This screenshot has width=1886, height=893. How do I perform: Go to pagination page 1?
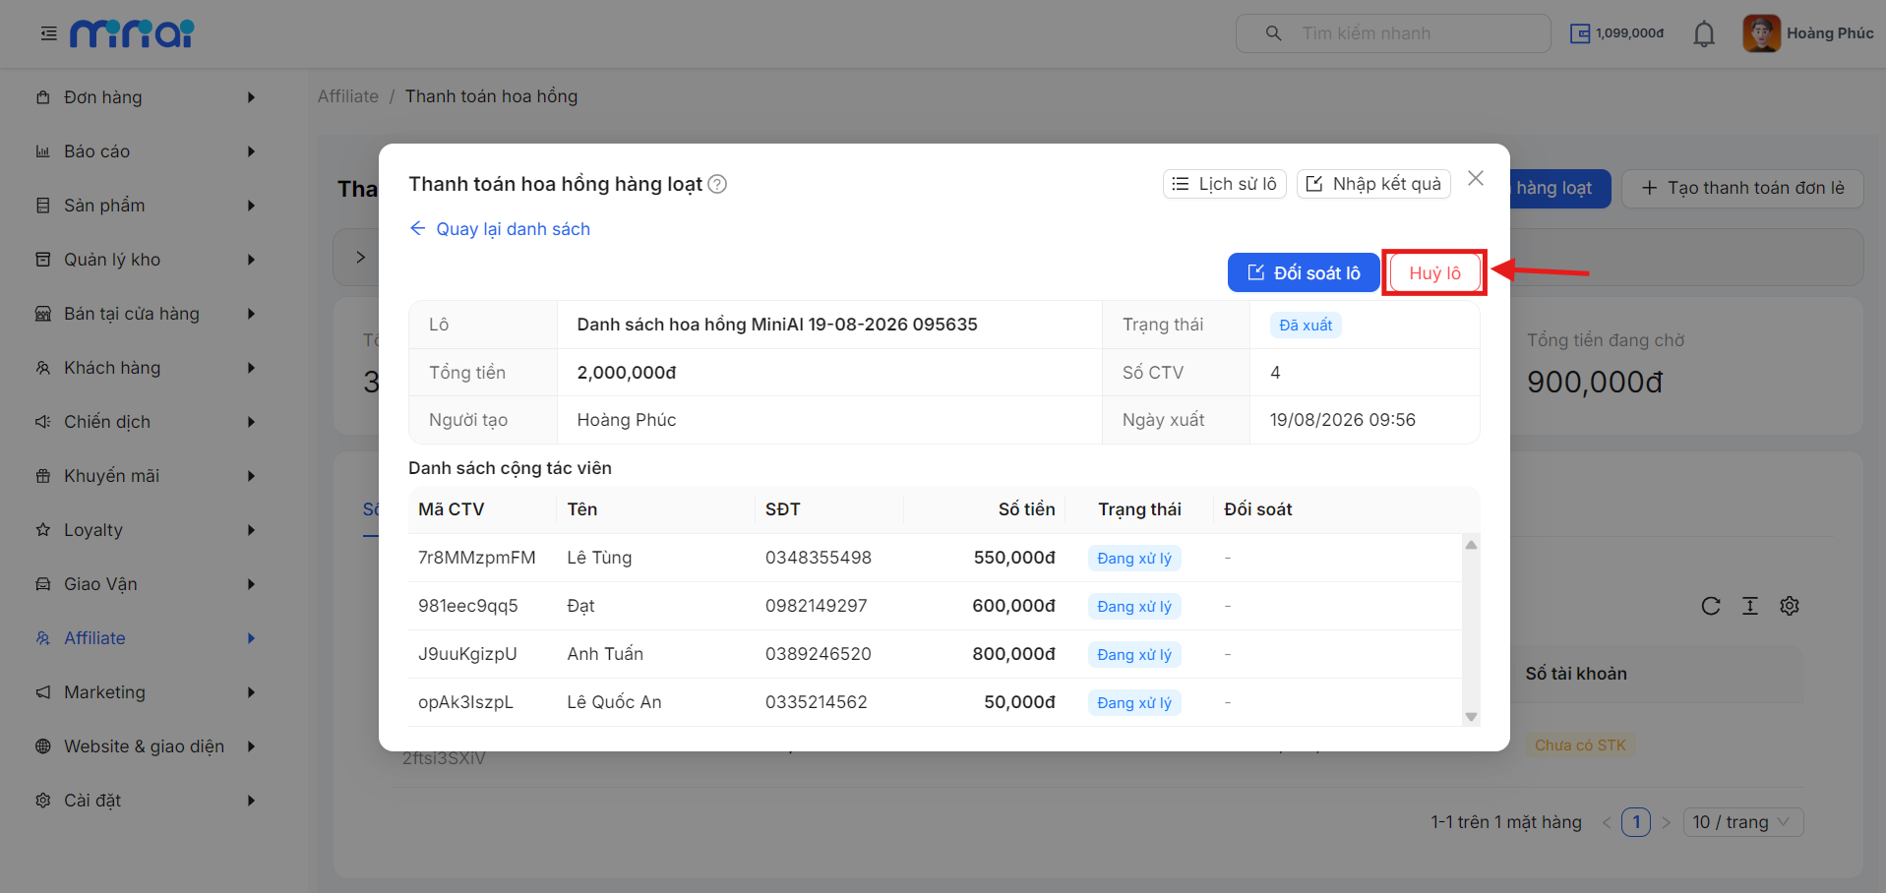point(1636,822)
